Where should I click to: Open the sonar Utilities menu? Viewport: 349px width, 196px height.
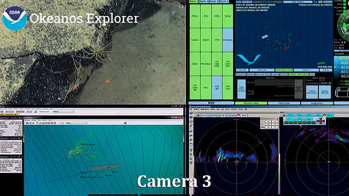tap(212, 109)
